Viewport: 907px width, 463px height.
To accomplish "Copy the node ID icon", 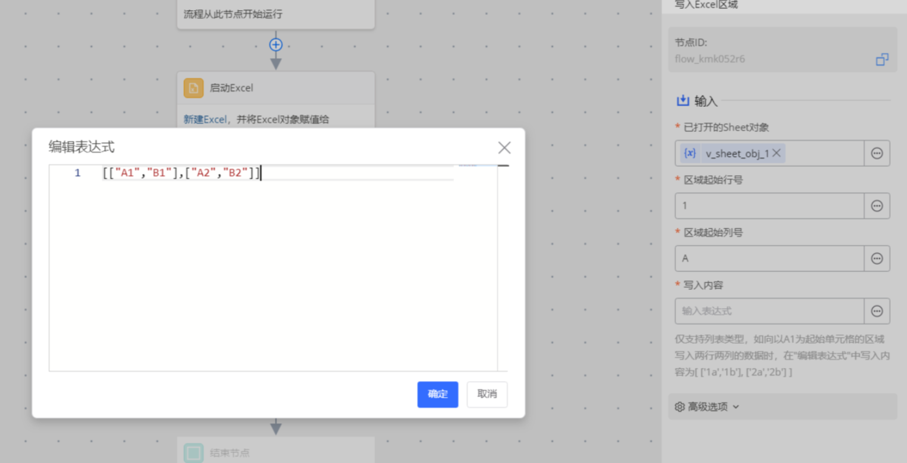I will point(882,59).
